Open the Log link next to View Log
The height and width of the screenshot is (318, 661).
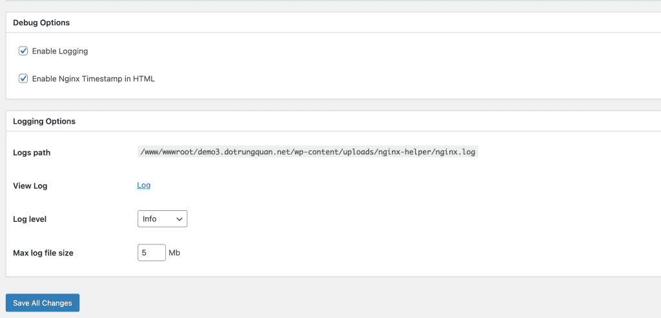143,185
